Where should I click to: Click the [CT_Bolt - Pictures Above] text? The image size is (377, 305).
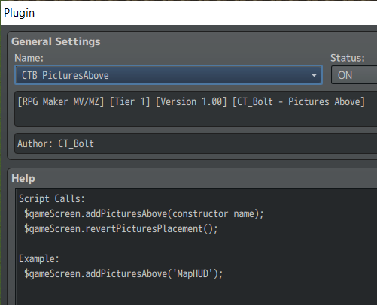point(299,102)
